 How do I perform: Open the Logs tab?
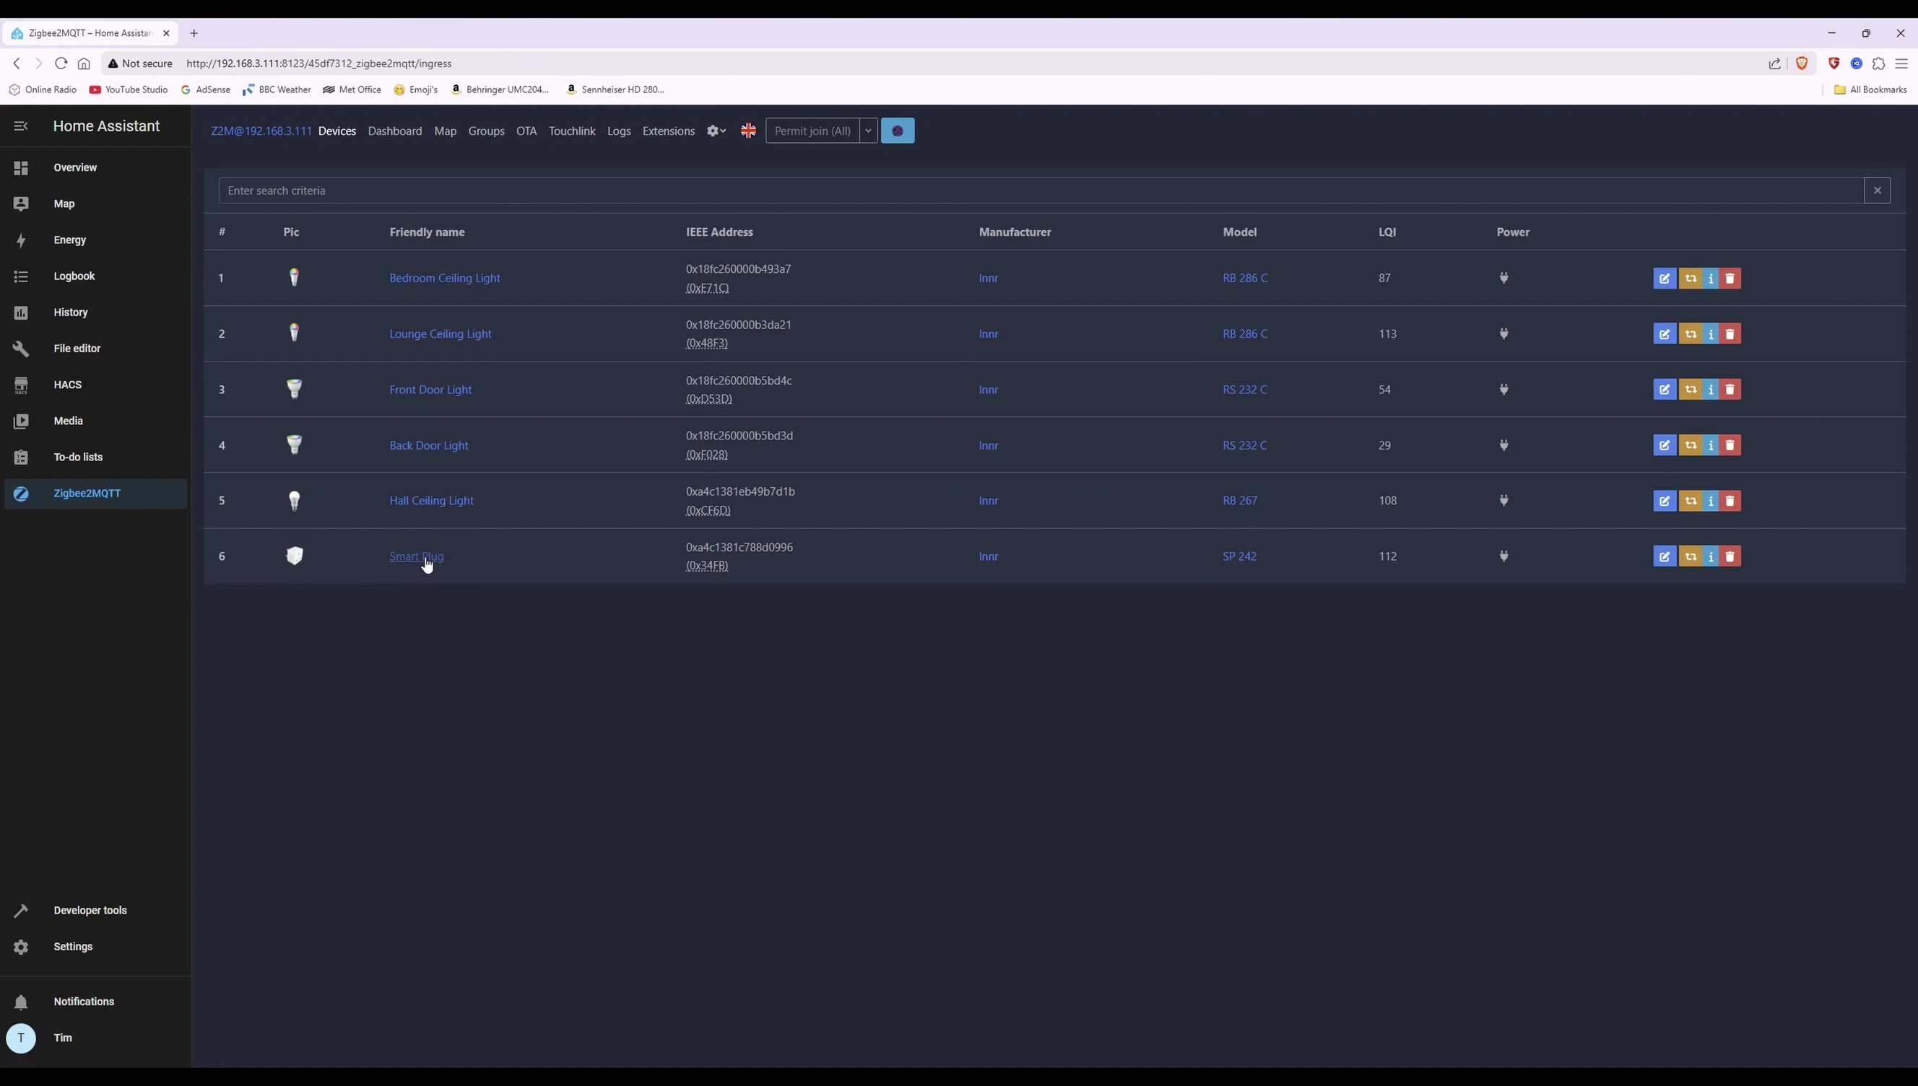pos(619,131)
